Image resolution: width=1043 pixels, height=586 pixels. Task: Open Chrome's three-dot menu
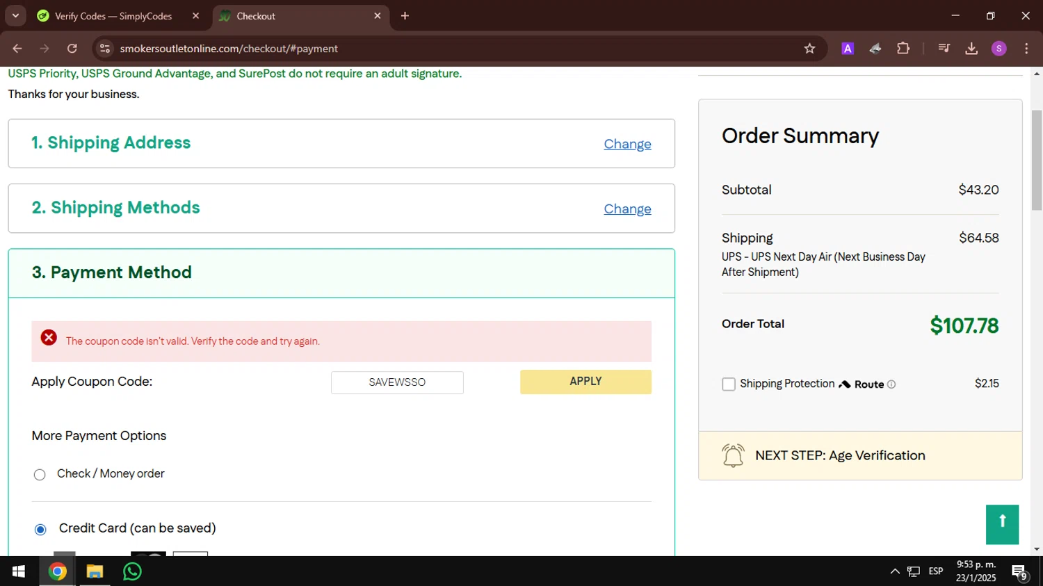[x=1026, y=49]
